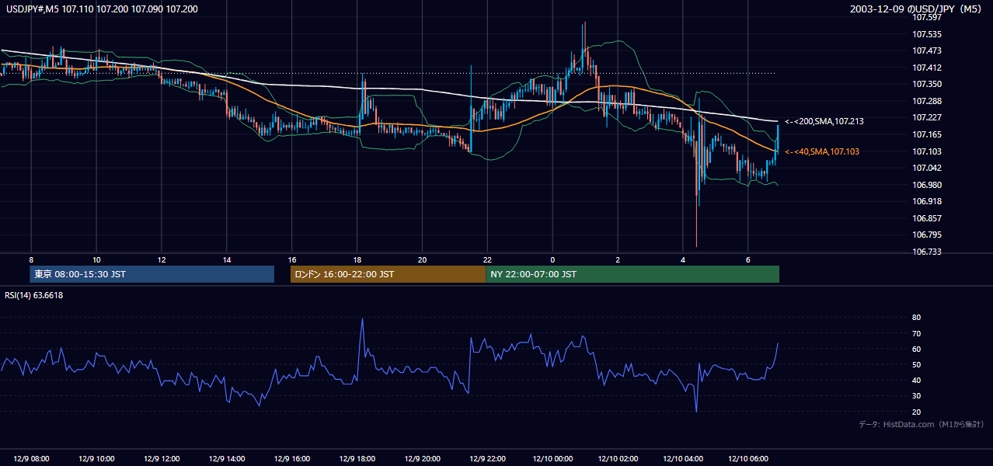Image resolution: width=993 pixels, height=466 pixels.
Task: Click price axis value 107.597
Action: [x=925, y=17]
